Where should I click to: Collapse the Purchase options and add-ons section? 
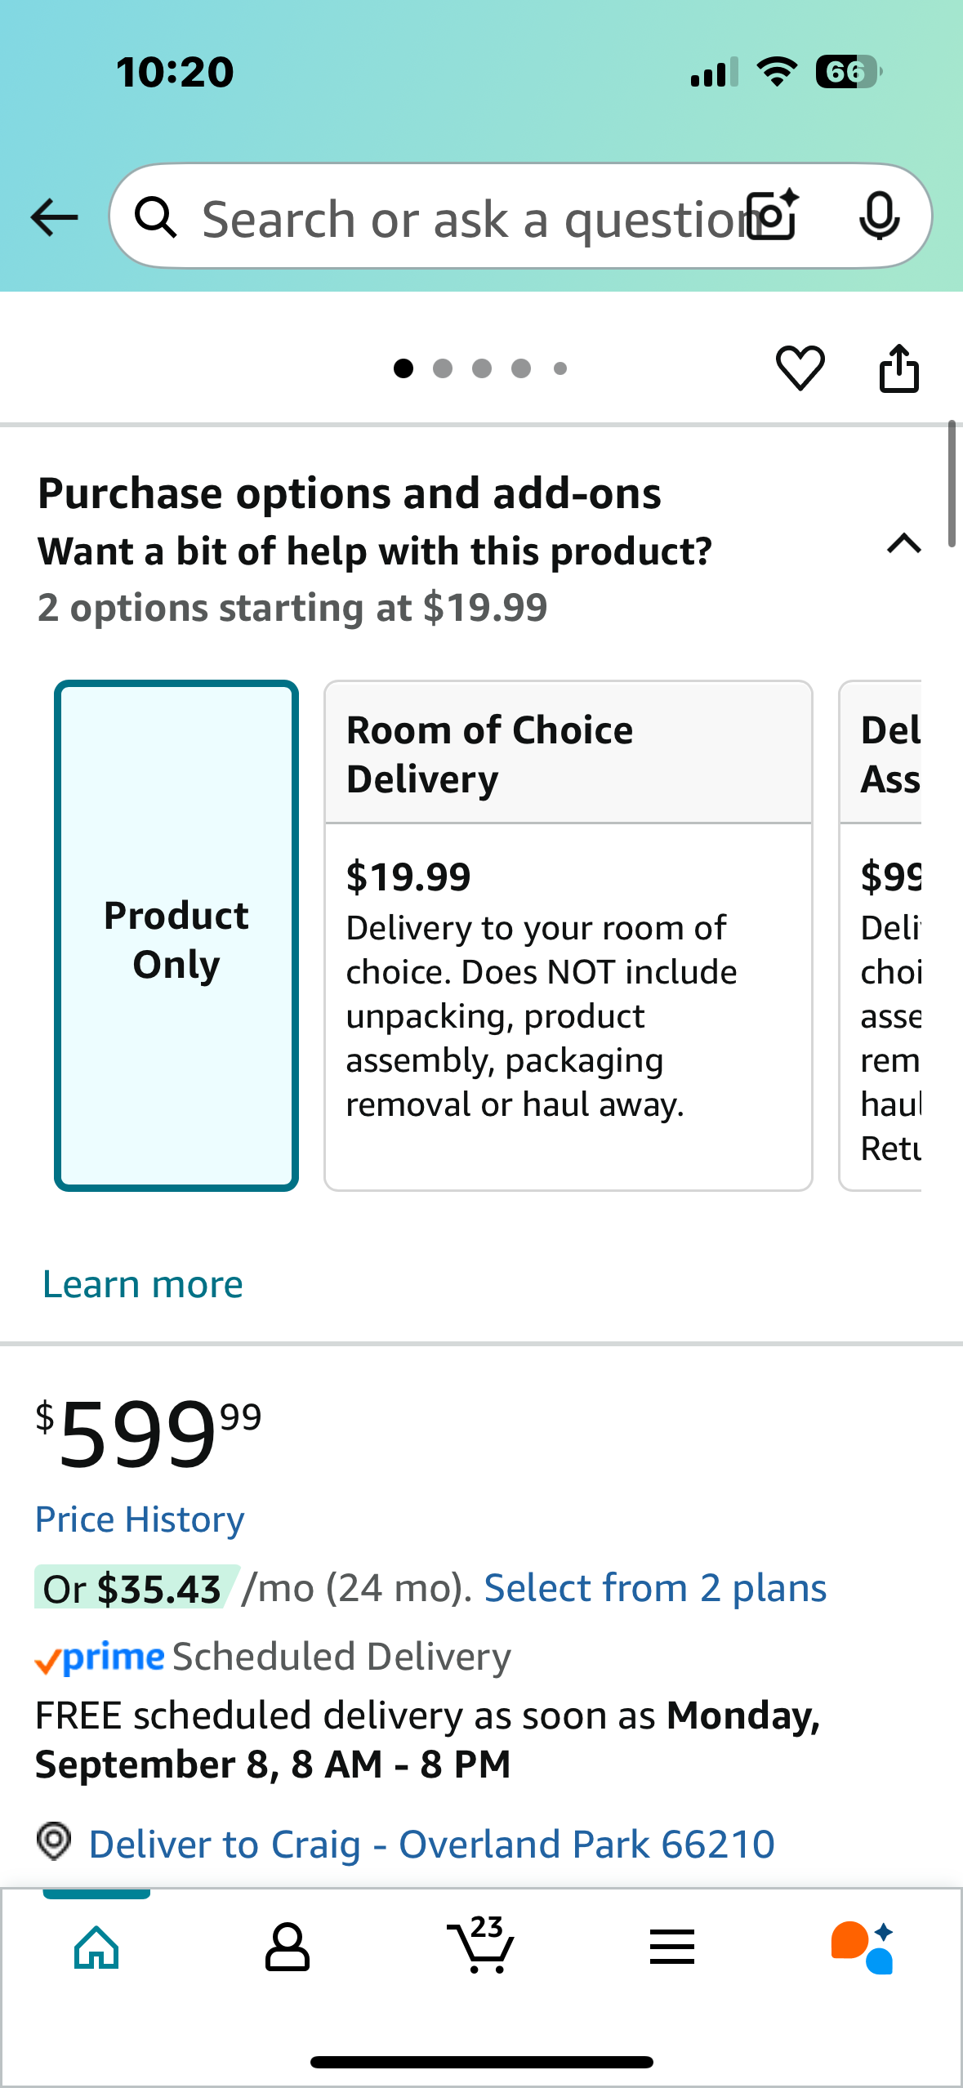[903, 544]
